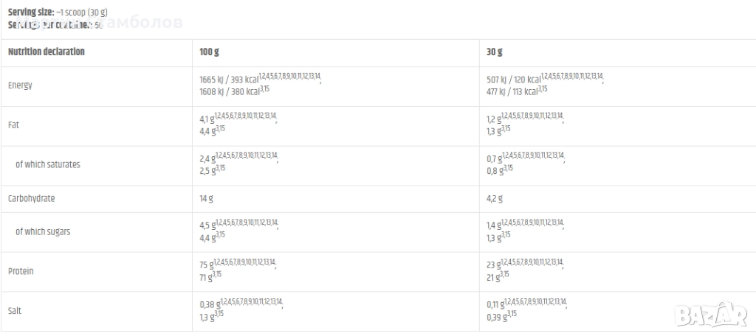Screen dimensions: 756x336
Task: Select the 14 g carbohydrate value
Action: click(207, 199)
